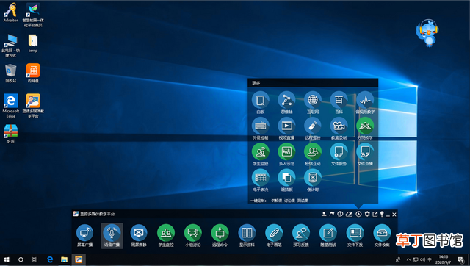Start classroom recording camera icon
The height and width of the screenshot is (266, 470).
339,126
